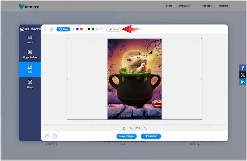This screenshot has width=247, height=161.
Task: Switch to the Move tab
Action: [x=30, y=84]
